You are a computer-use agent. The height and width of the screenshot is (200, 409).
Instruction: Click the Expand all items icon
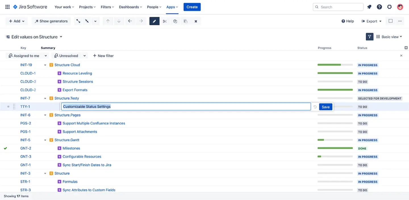(78, 21)
